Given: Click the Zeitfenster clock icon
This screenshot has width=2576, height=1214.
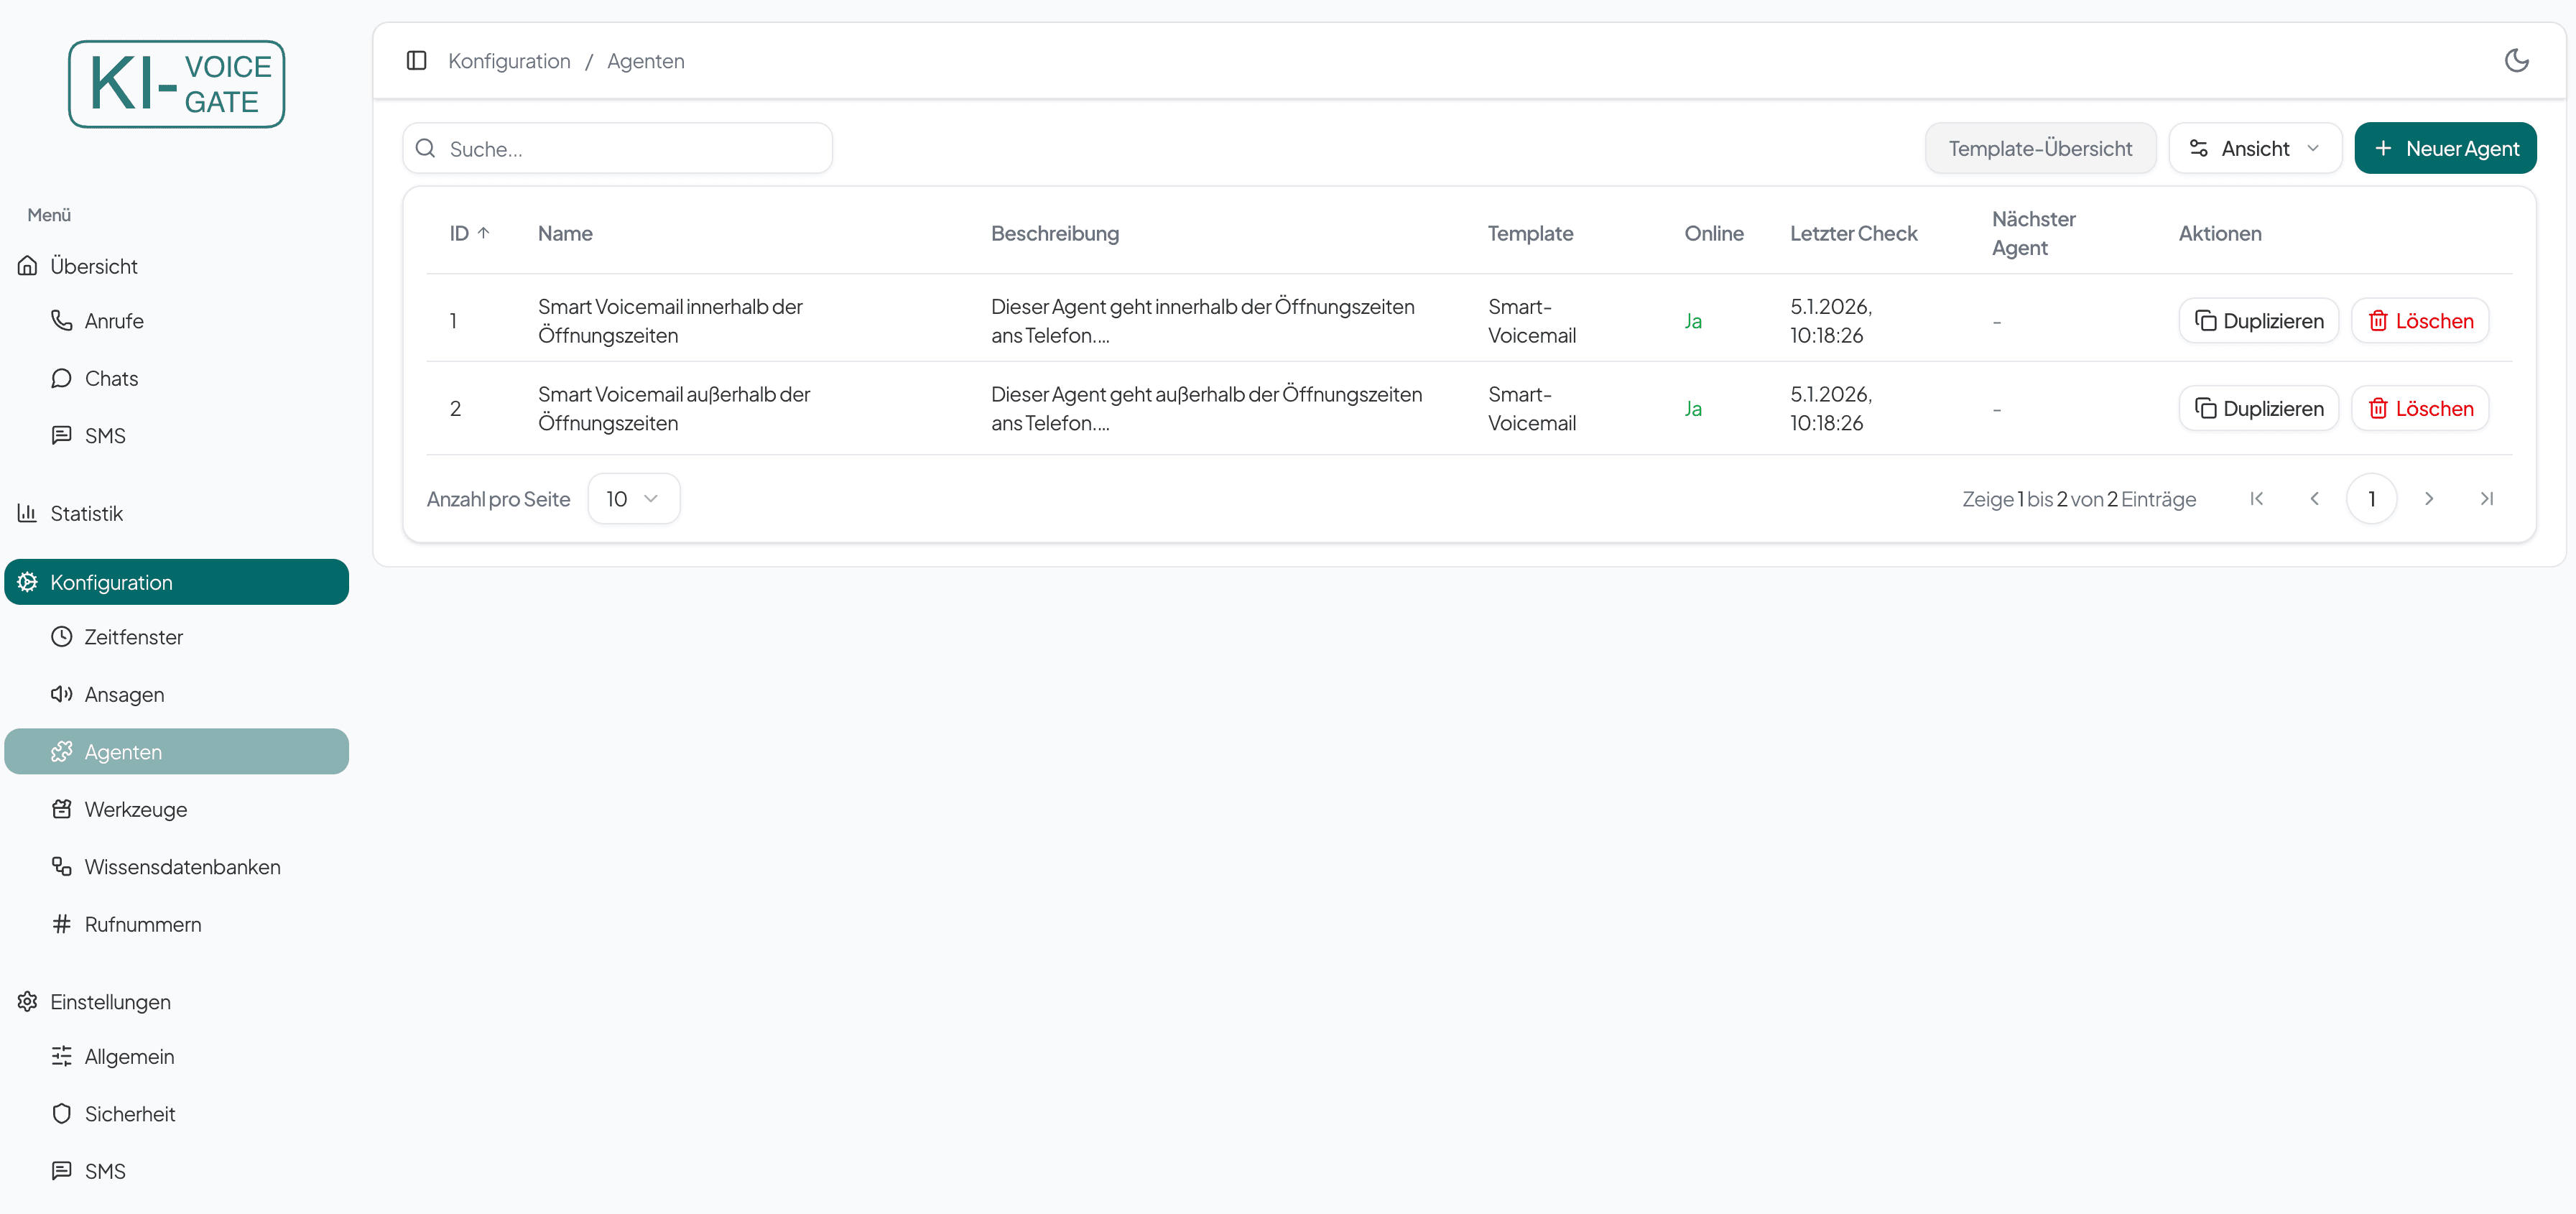Looking at the screenshot, I should click(x=62, y=637).
